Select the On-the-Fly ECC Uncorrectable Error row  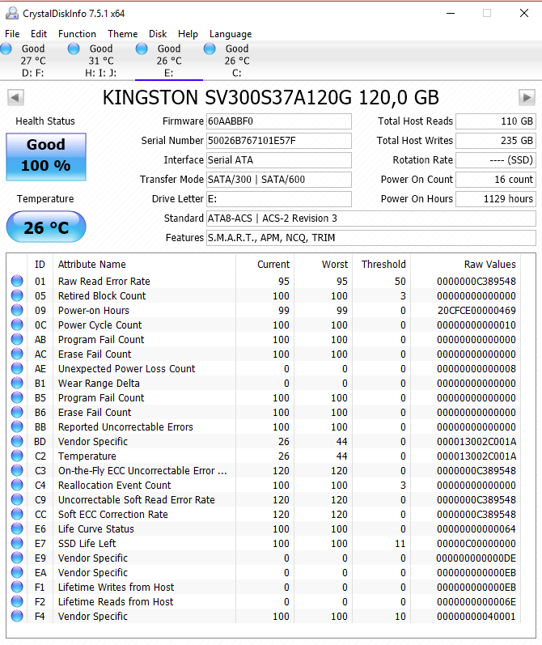tap(264, 470)
